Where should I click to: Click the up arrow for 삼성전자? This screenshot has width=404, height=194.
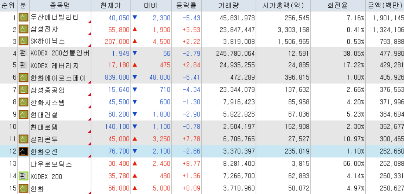(x=134, y=29)
